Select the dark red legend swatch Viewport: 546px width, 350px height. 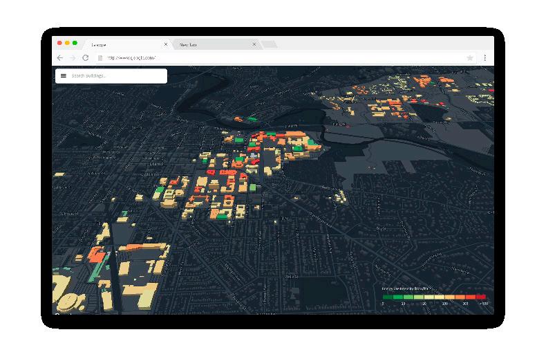point(480,297)
